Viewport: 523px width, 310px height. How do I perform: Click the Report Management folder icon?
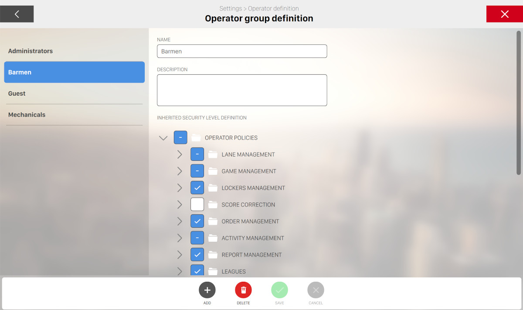pos(213,255)
